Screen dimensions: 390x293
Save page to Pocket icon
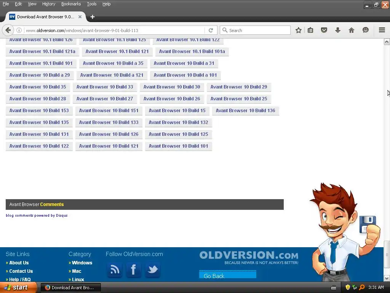tap(324, 31)
